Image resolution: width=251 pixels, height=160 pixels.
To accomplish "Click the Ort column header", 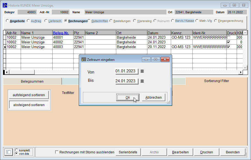I will (x=132, y=33).
